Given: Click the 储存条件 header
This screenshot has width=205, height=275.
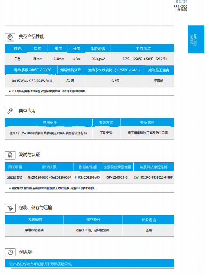Looking at the screenshot, I should coord(93,219).
